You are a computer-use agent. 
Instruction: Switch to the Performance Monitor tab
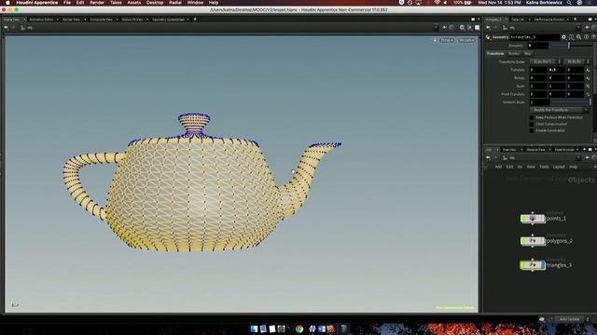(x=548, y=20)
